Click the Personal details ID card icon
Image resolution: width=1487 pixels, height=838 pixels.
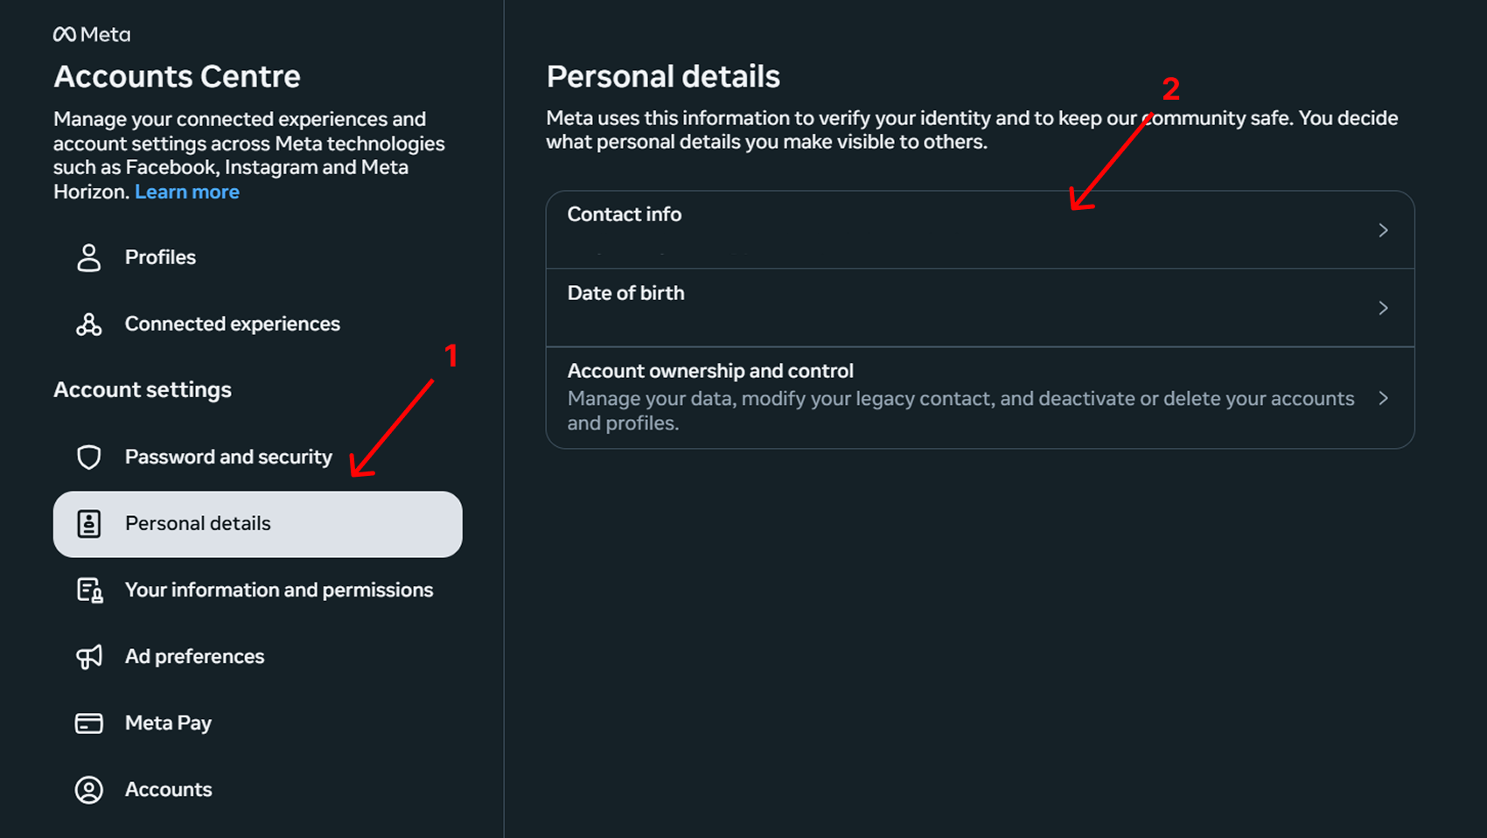pos(88,523)
